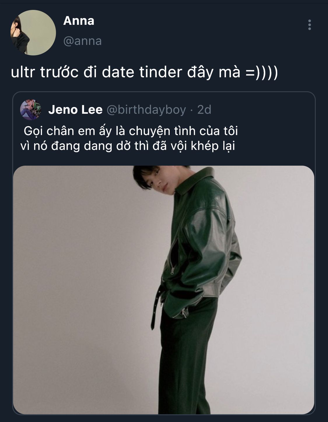Click the Jeno Lee display name

click(x=76, y=110)
